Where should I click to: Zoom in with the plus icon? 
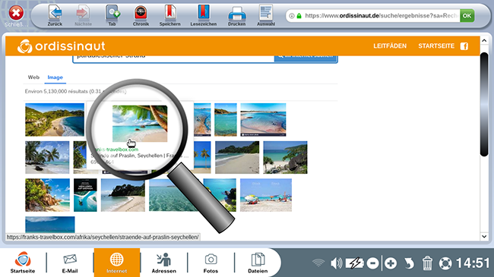pyautogui.click(x=391, y=263)
